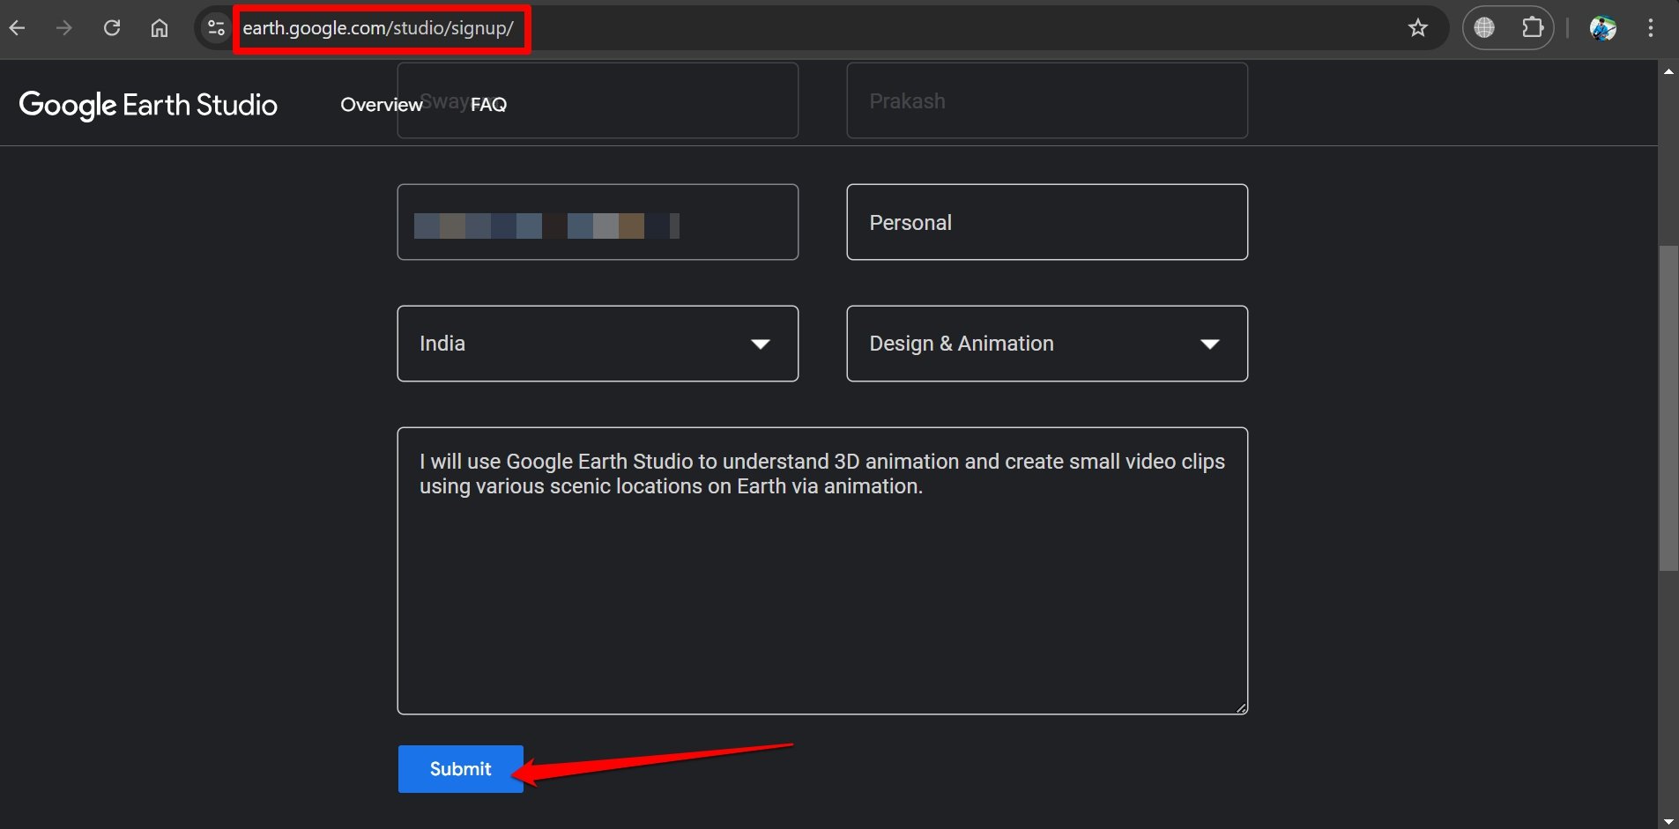Open the globe extension icon
1679x829 pixels.
click(1485, 28)
